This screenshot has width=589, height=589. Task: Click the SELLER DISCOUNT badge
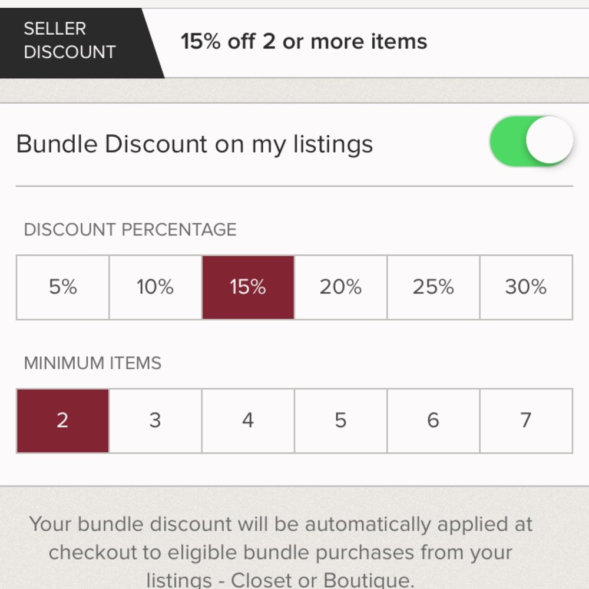click(70, 40)
